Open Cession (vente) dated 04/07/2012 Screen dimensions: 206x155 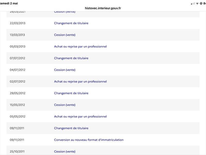[x=65, y=70]
